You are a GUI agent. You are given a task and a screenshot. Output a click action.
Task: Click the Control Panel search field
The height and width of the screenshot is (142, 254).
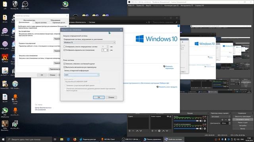coord(165,22)
